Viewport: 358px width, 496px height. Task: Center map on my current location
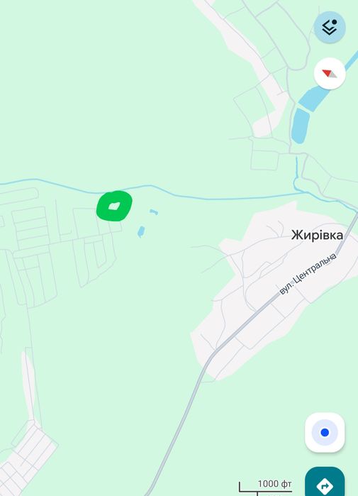(x=325, y=432)
